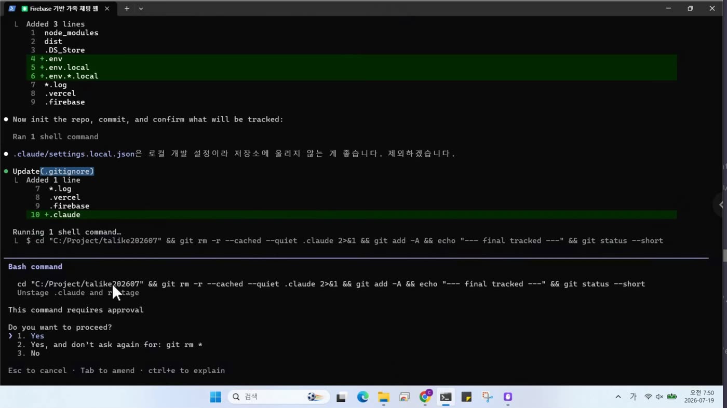Click 'Unstage .claude and restage' description
Image resolution: width=727 pixels, height=408 pixels.
(78, 293)
